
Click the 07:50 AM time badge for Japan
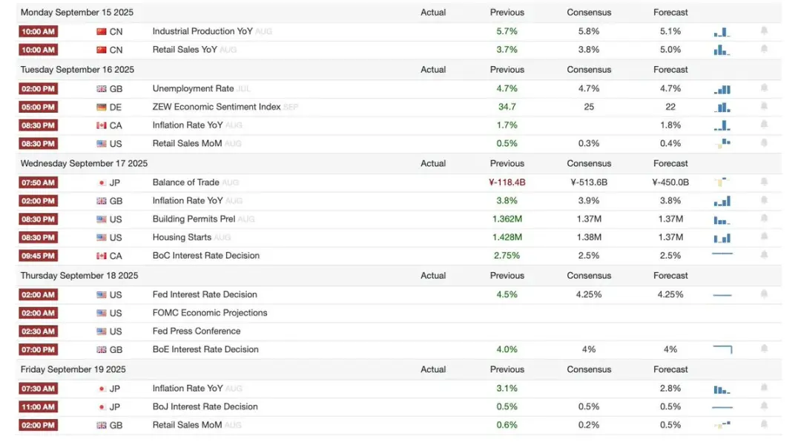tap(39, 182)
